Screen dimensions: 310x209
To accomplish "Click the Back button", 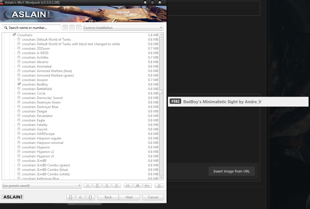I will (x=108, y=197).
